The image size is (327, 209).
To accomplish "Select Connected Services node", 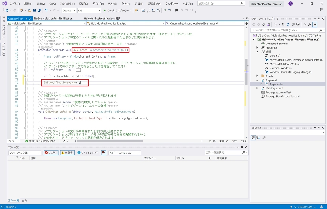I will [x=277, y=44].
